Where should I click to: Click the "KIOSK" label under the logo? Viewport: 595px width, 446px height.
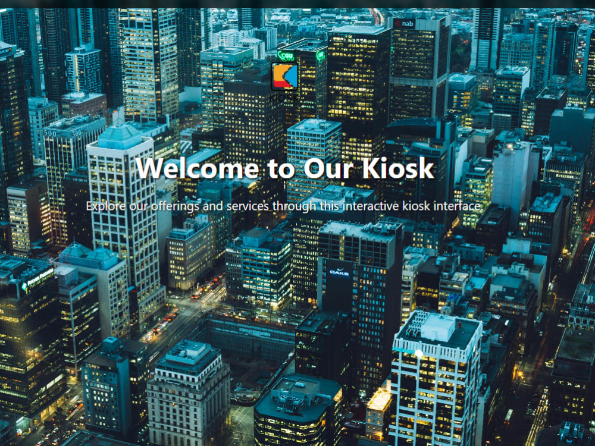284,98
